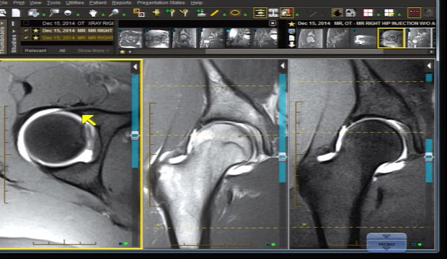Activate the window level tool icon

coord(68,13)
